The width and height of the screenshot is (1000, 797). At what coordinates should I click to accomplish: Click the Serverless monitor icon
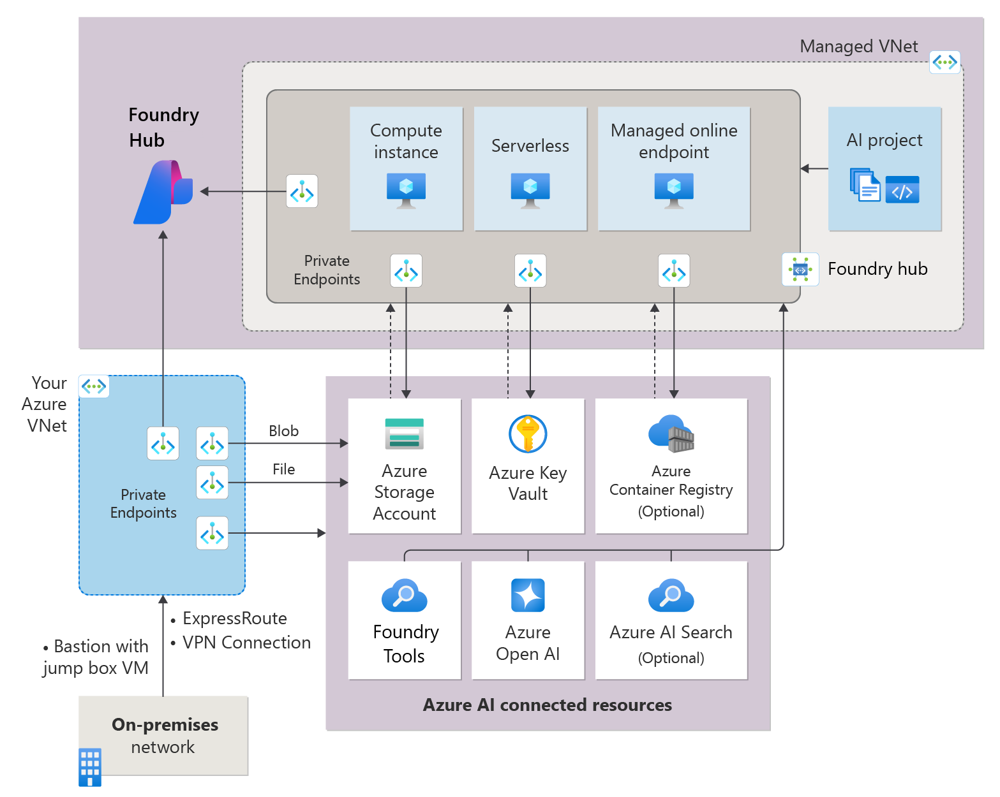coord(530,191)
